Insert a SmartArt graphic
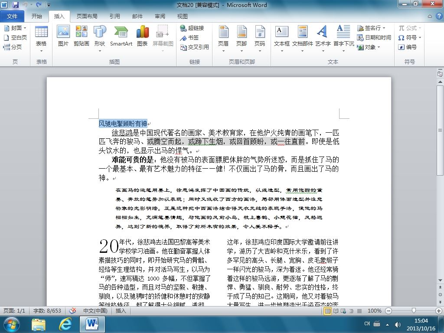 coord(121,36)
